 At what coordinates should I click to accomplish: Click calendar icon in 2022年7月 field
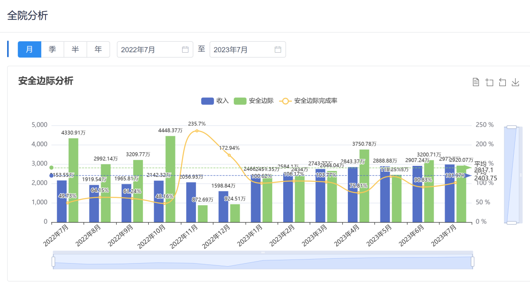185,50
